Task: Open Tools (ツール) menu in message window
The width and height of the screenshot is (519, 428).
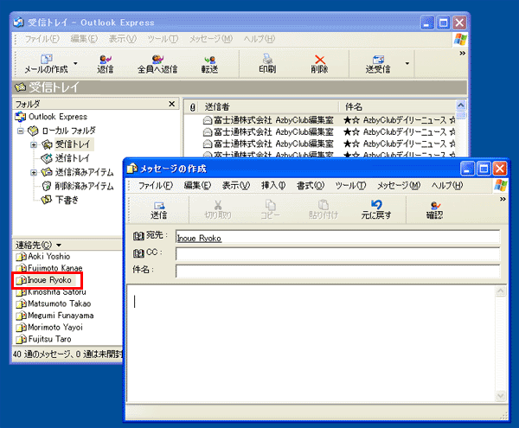Action: (350, 185)
